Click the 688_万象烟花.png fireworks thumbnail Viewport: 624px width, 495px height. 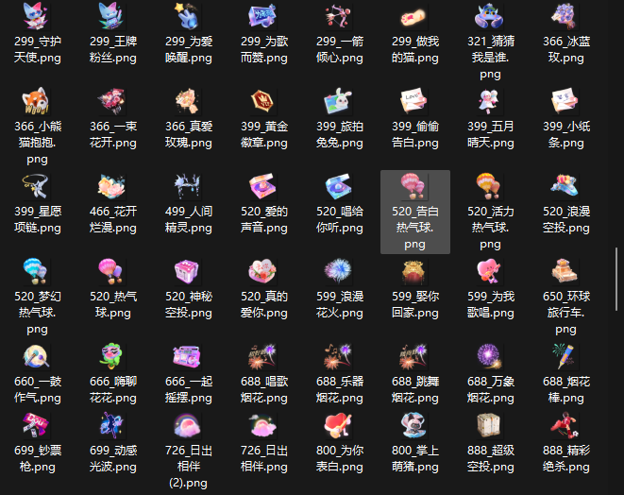pyautogui.click(x=490, y=356)
